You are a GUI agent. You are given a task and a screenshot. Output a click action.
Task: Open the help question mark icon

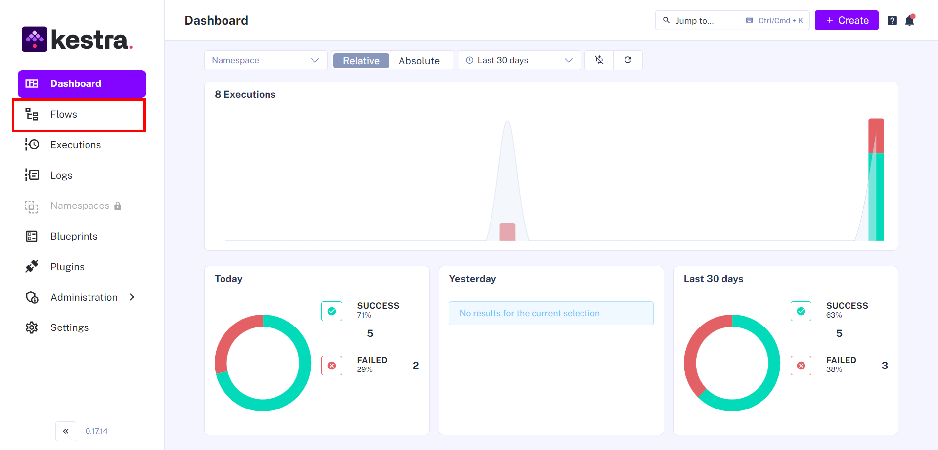tap(892, 21)
